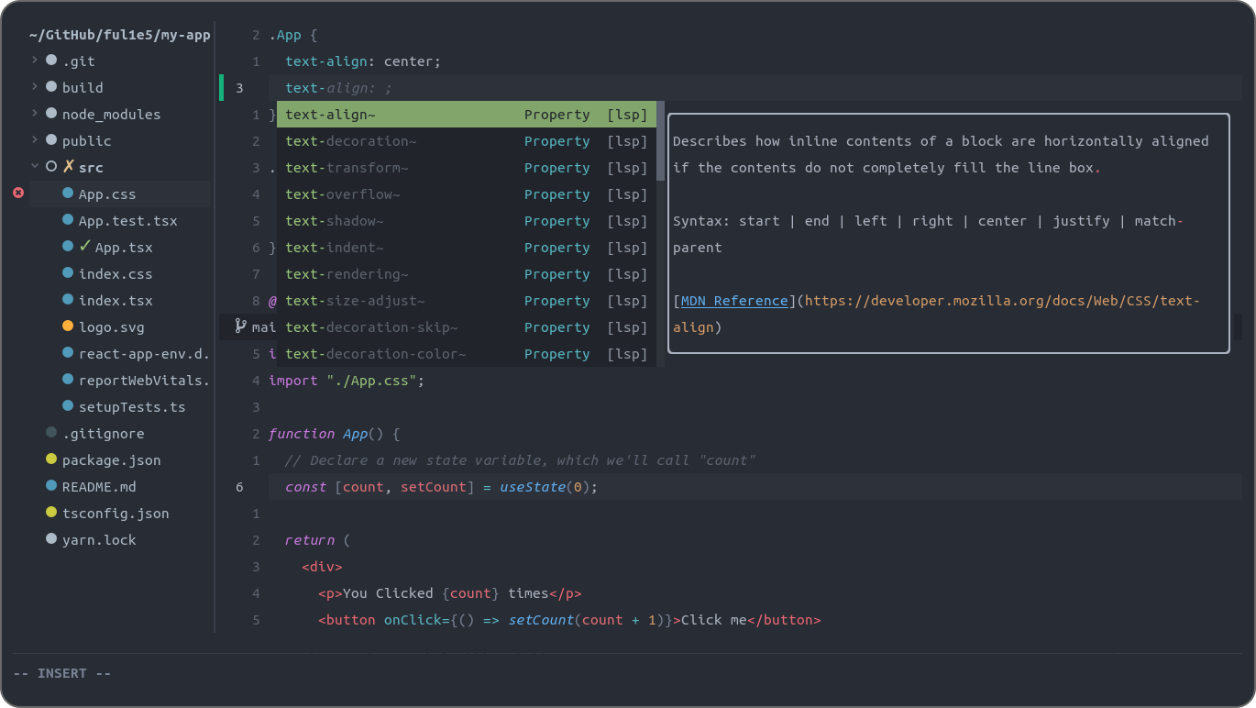This screenshot has width=1256, height=708.
Task: Click the node_modules folder dot icon
Action: pyautogui.click(x=51, y=115)
